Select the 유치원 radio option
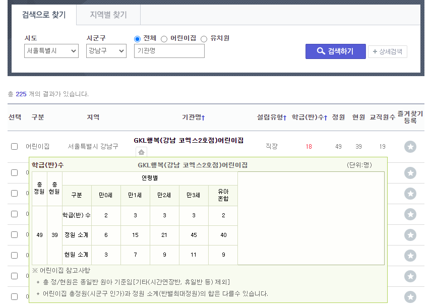The height and width of the screenshot is (305, 431). (204, 39)
